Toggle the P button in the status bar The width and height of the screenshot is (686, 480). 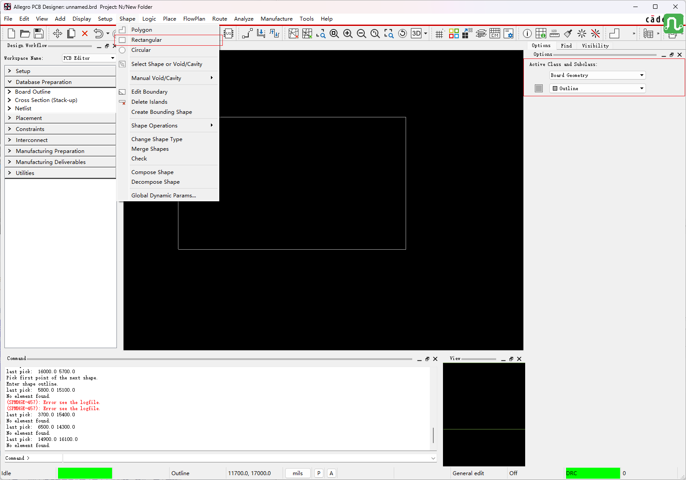pos(319,473)
